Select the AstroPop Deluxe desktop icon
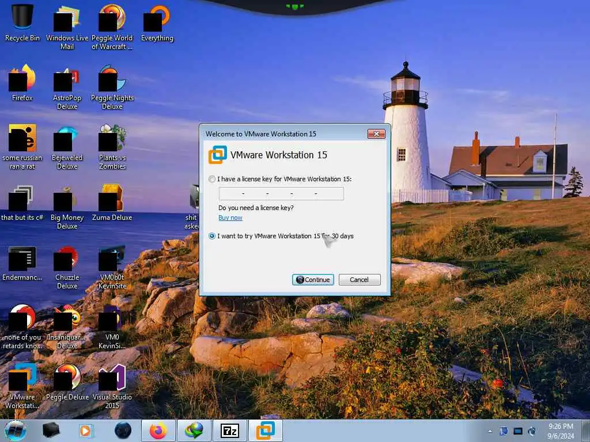Image resolution: width=590 pixels, height=442 pixels. [x=67, y=87]
